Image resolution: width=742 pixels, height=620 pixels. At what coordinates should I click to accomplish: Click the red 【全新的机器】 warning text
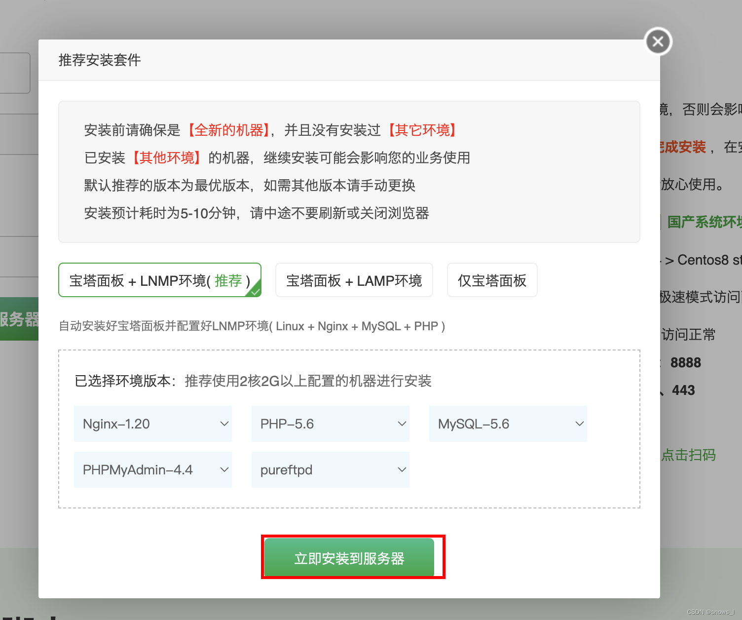point(228,130)
